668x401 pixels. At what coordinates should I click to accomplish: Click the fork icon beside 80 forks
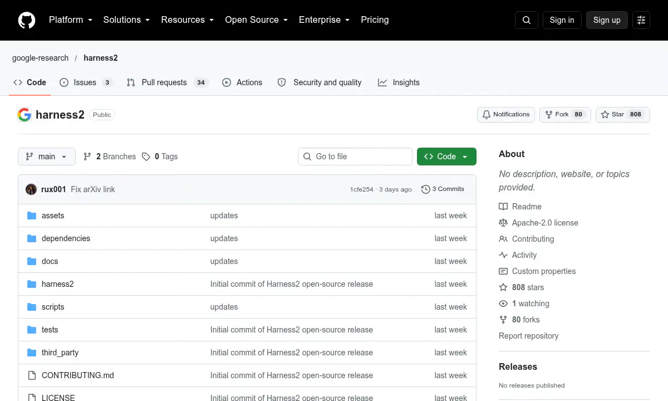point(503,320)
